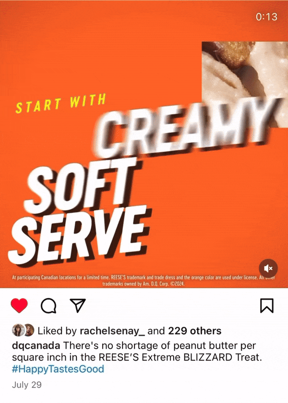Open the first liker's profile avatar
Image resolution: width=288 pixels, height=403 pixels.
pos(17,330)
